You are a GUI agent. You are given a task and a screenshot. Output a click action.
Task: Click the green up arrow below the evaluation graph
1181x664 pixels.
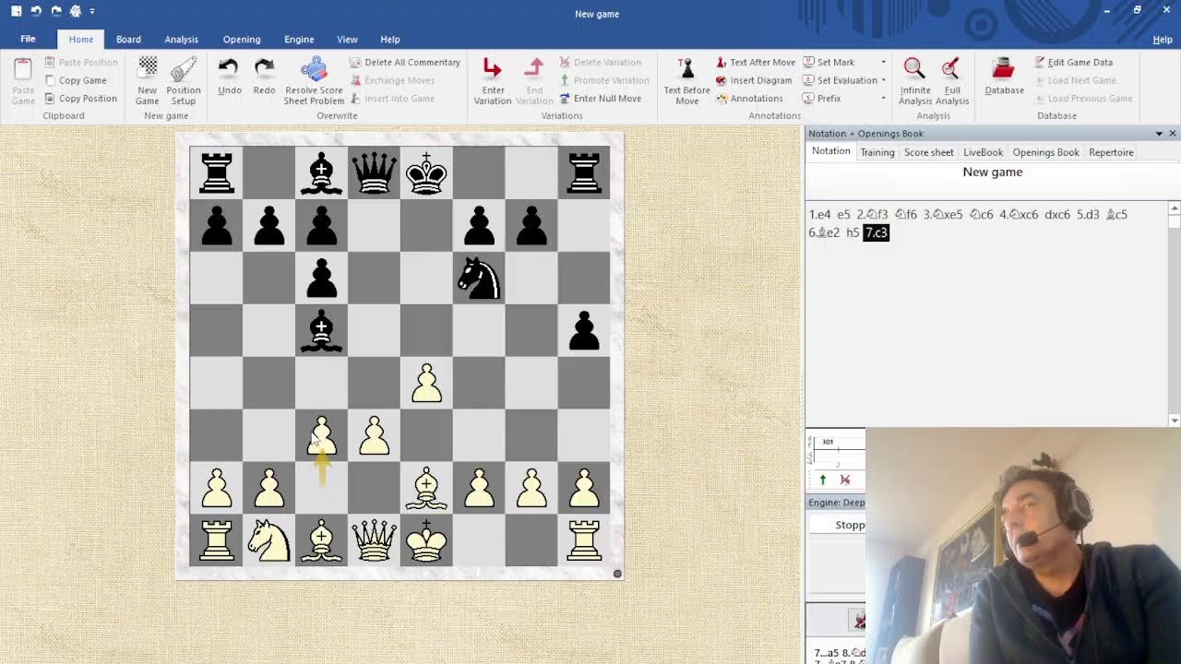[823, 480]
